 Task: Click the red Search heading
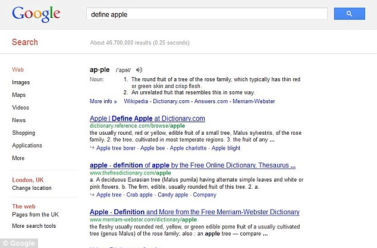(25, 42)
